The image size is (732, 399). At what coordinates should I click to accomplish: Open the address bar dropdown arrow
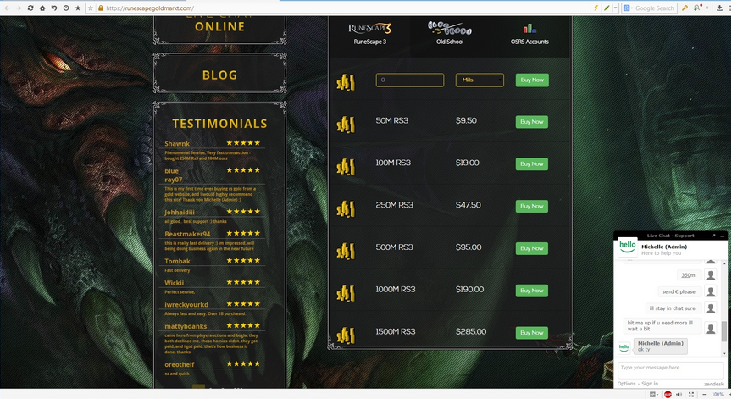click(615, 8)
